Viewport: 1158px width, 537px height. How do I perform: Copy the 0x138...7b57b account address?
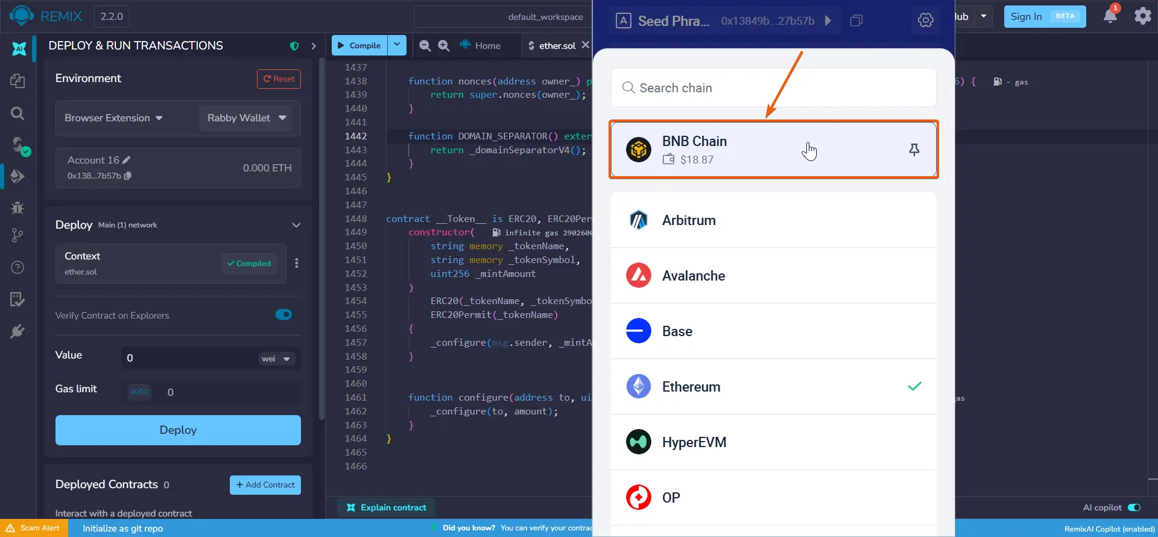pos(128,176)
